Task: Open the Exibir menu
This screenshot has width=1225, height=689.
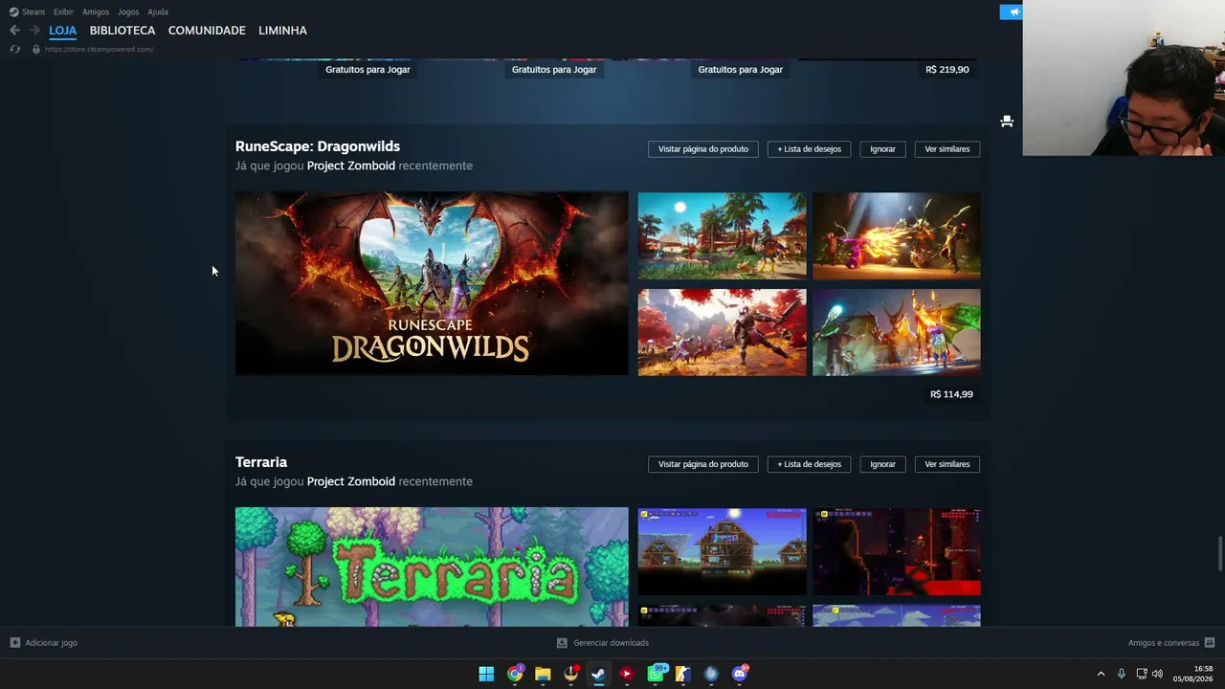Action: [x=63, y=11]
